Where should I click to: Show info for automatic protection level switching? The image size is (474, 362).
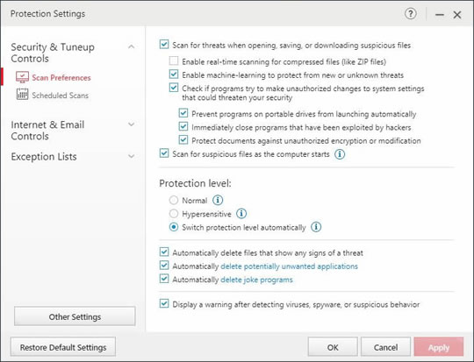coord(316,227)
